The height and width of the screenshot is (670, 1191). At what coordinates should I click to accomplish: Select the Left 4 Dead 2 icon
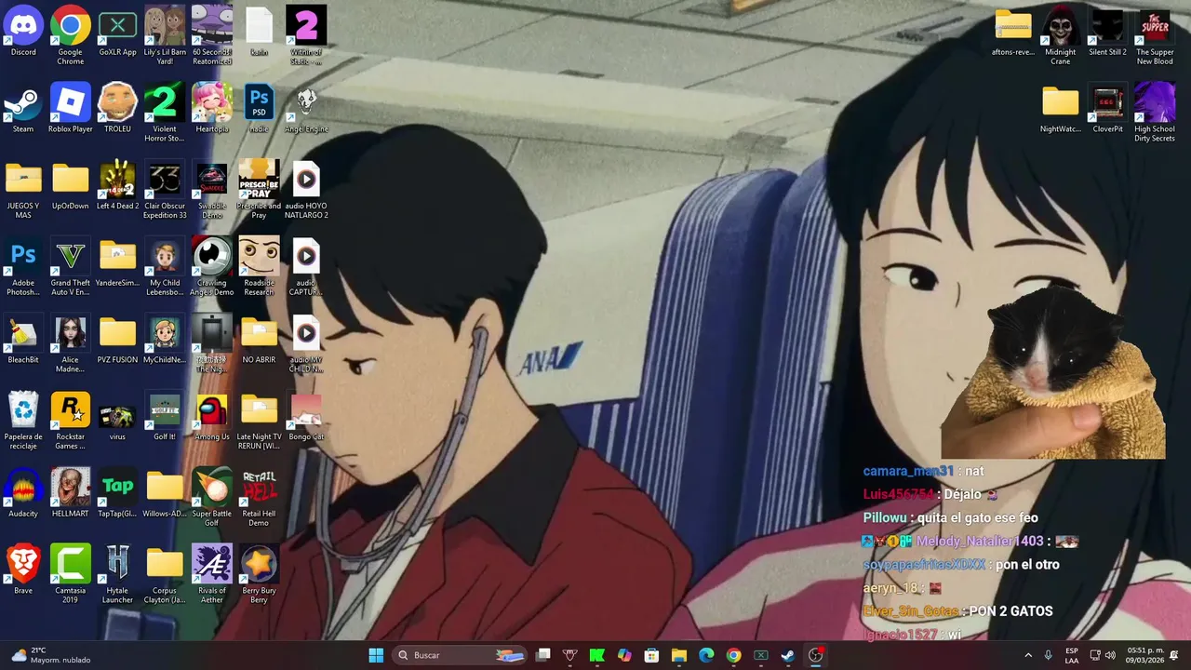(117, 186)
